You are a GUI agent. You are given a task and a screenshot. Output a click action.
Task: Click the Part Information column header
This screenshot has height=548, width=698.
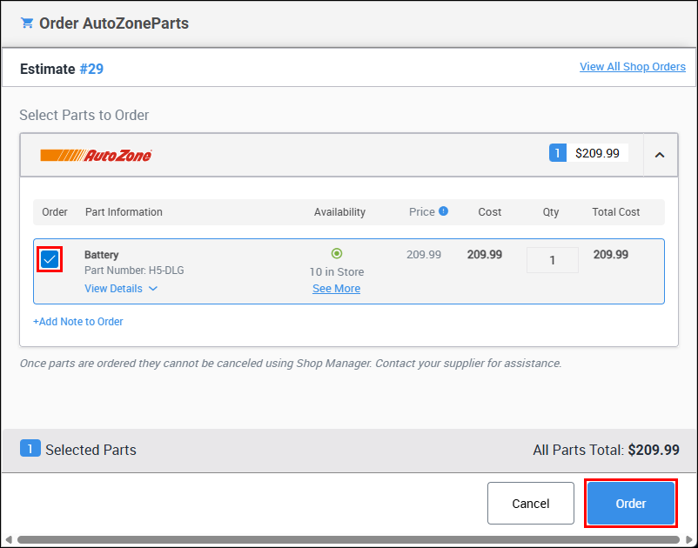click(124, 212)
